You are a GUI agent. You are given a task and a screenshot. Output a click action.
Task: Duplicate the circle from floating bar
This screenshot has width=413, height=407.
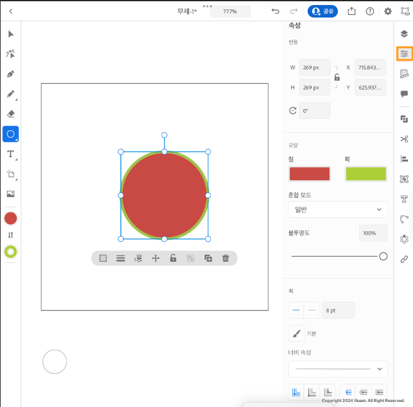pyautogui.click(x=208, y=258)
